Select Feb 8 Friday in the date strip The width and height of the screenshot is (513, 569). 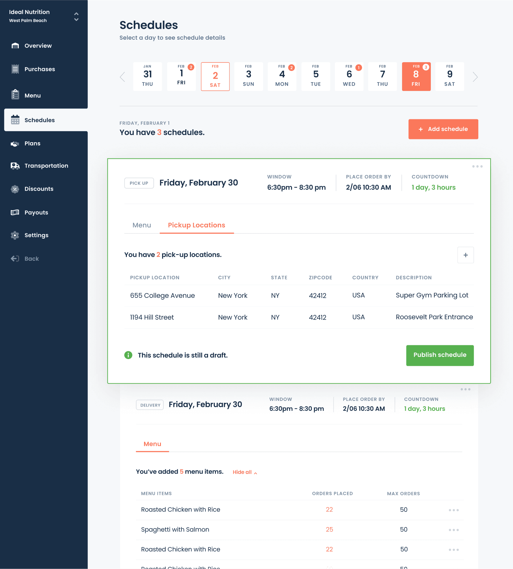416,77
